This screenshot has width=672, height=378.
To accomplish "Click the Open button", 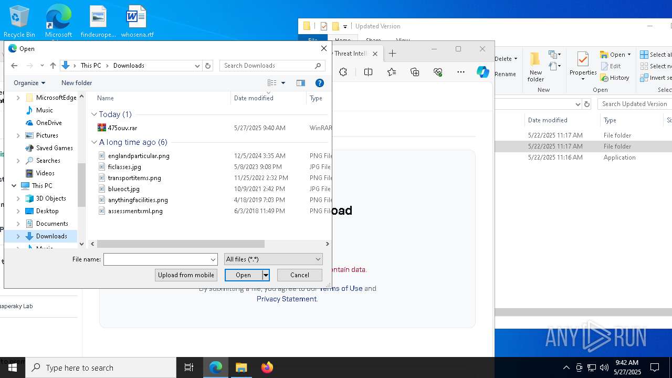I will click(244, 275).
